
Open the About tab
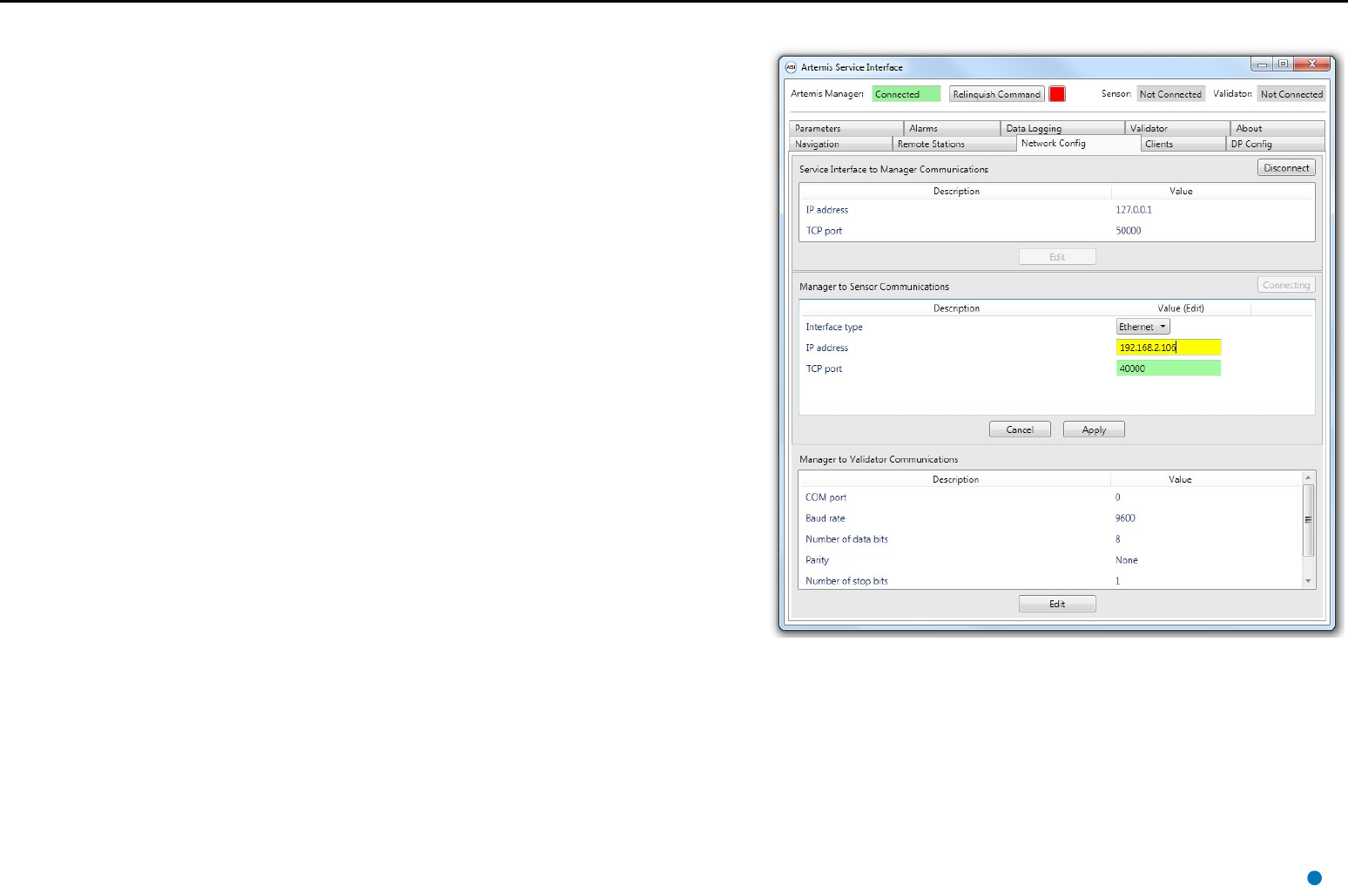click(x=1278, y=128)
